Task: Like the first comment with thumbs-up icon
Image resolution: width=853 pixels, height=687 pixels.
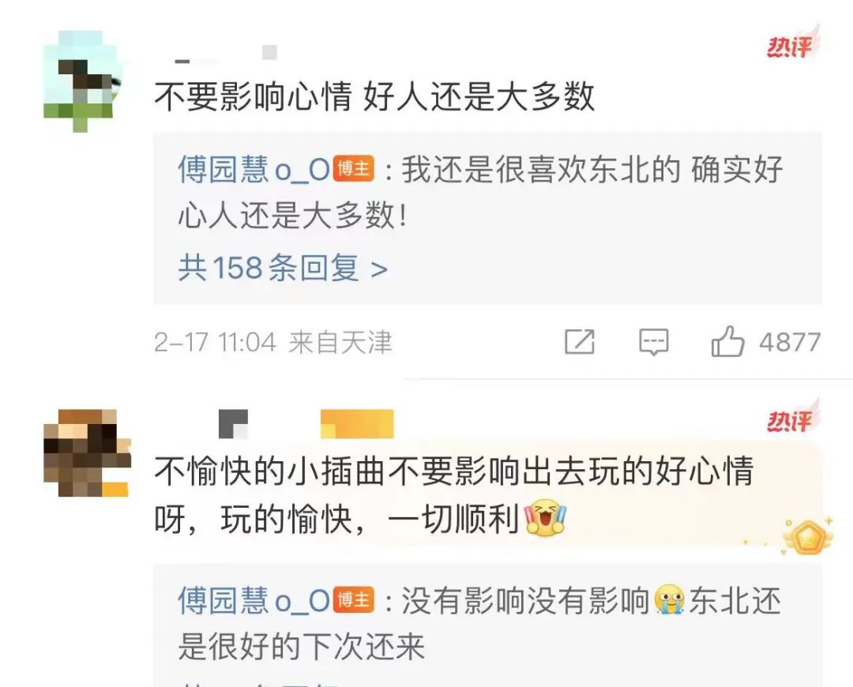Action: [x=727, y=342]
